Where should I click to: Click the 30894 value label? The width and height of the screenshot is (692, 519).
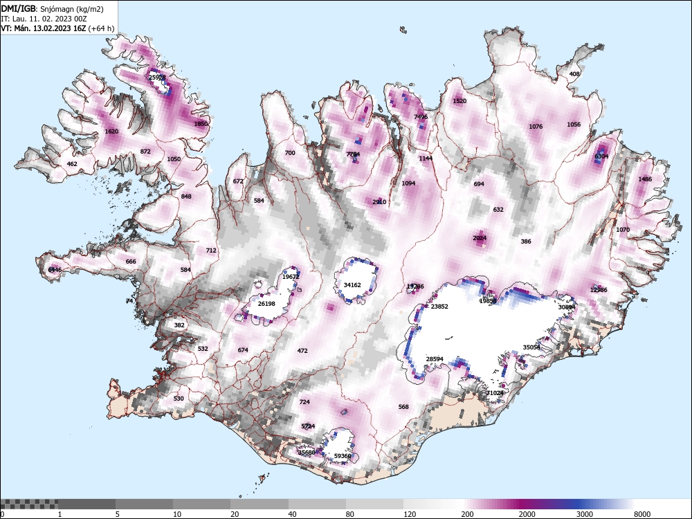click(567, 307)
